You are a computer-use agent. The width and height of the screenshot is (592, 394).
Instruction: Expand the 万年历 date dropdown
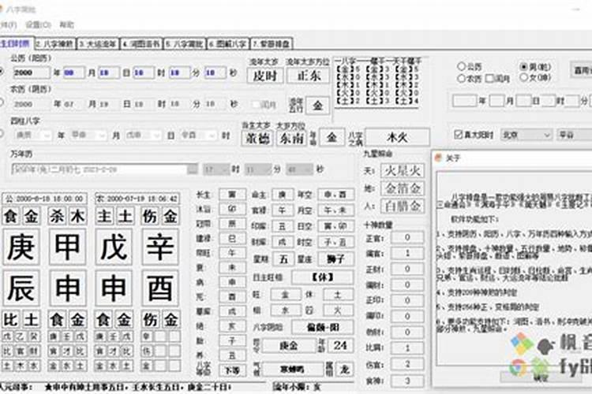click(x=192, y=169)
